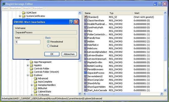The height and width of the screenshot is (102, 169).
Task: Click Abbrechen to cancel the edit
Action: 69,54
